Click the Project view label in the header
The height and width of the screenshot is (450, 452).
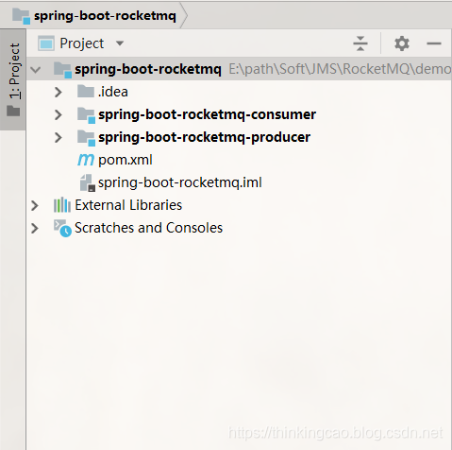coord(82,43)
